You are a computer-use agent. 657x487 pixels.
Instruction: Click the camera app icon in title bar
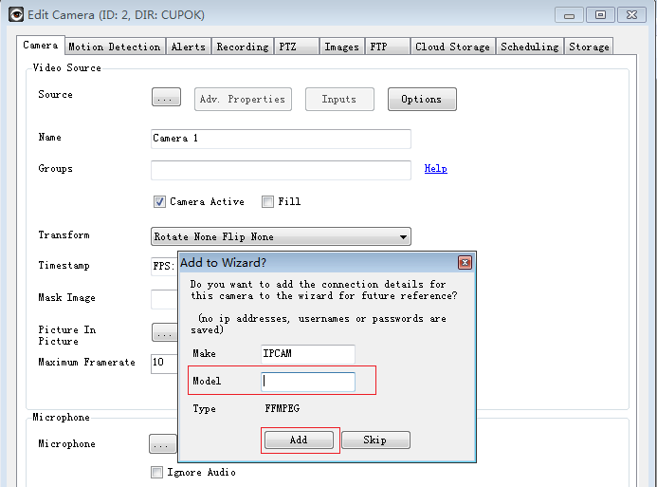(16, 14)
